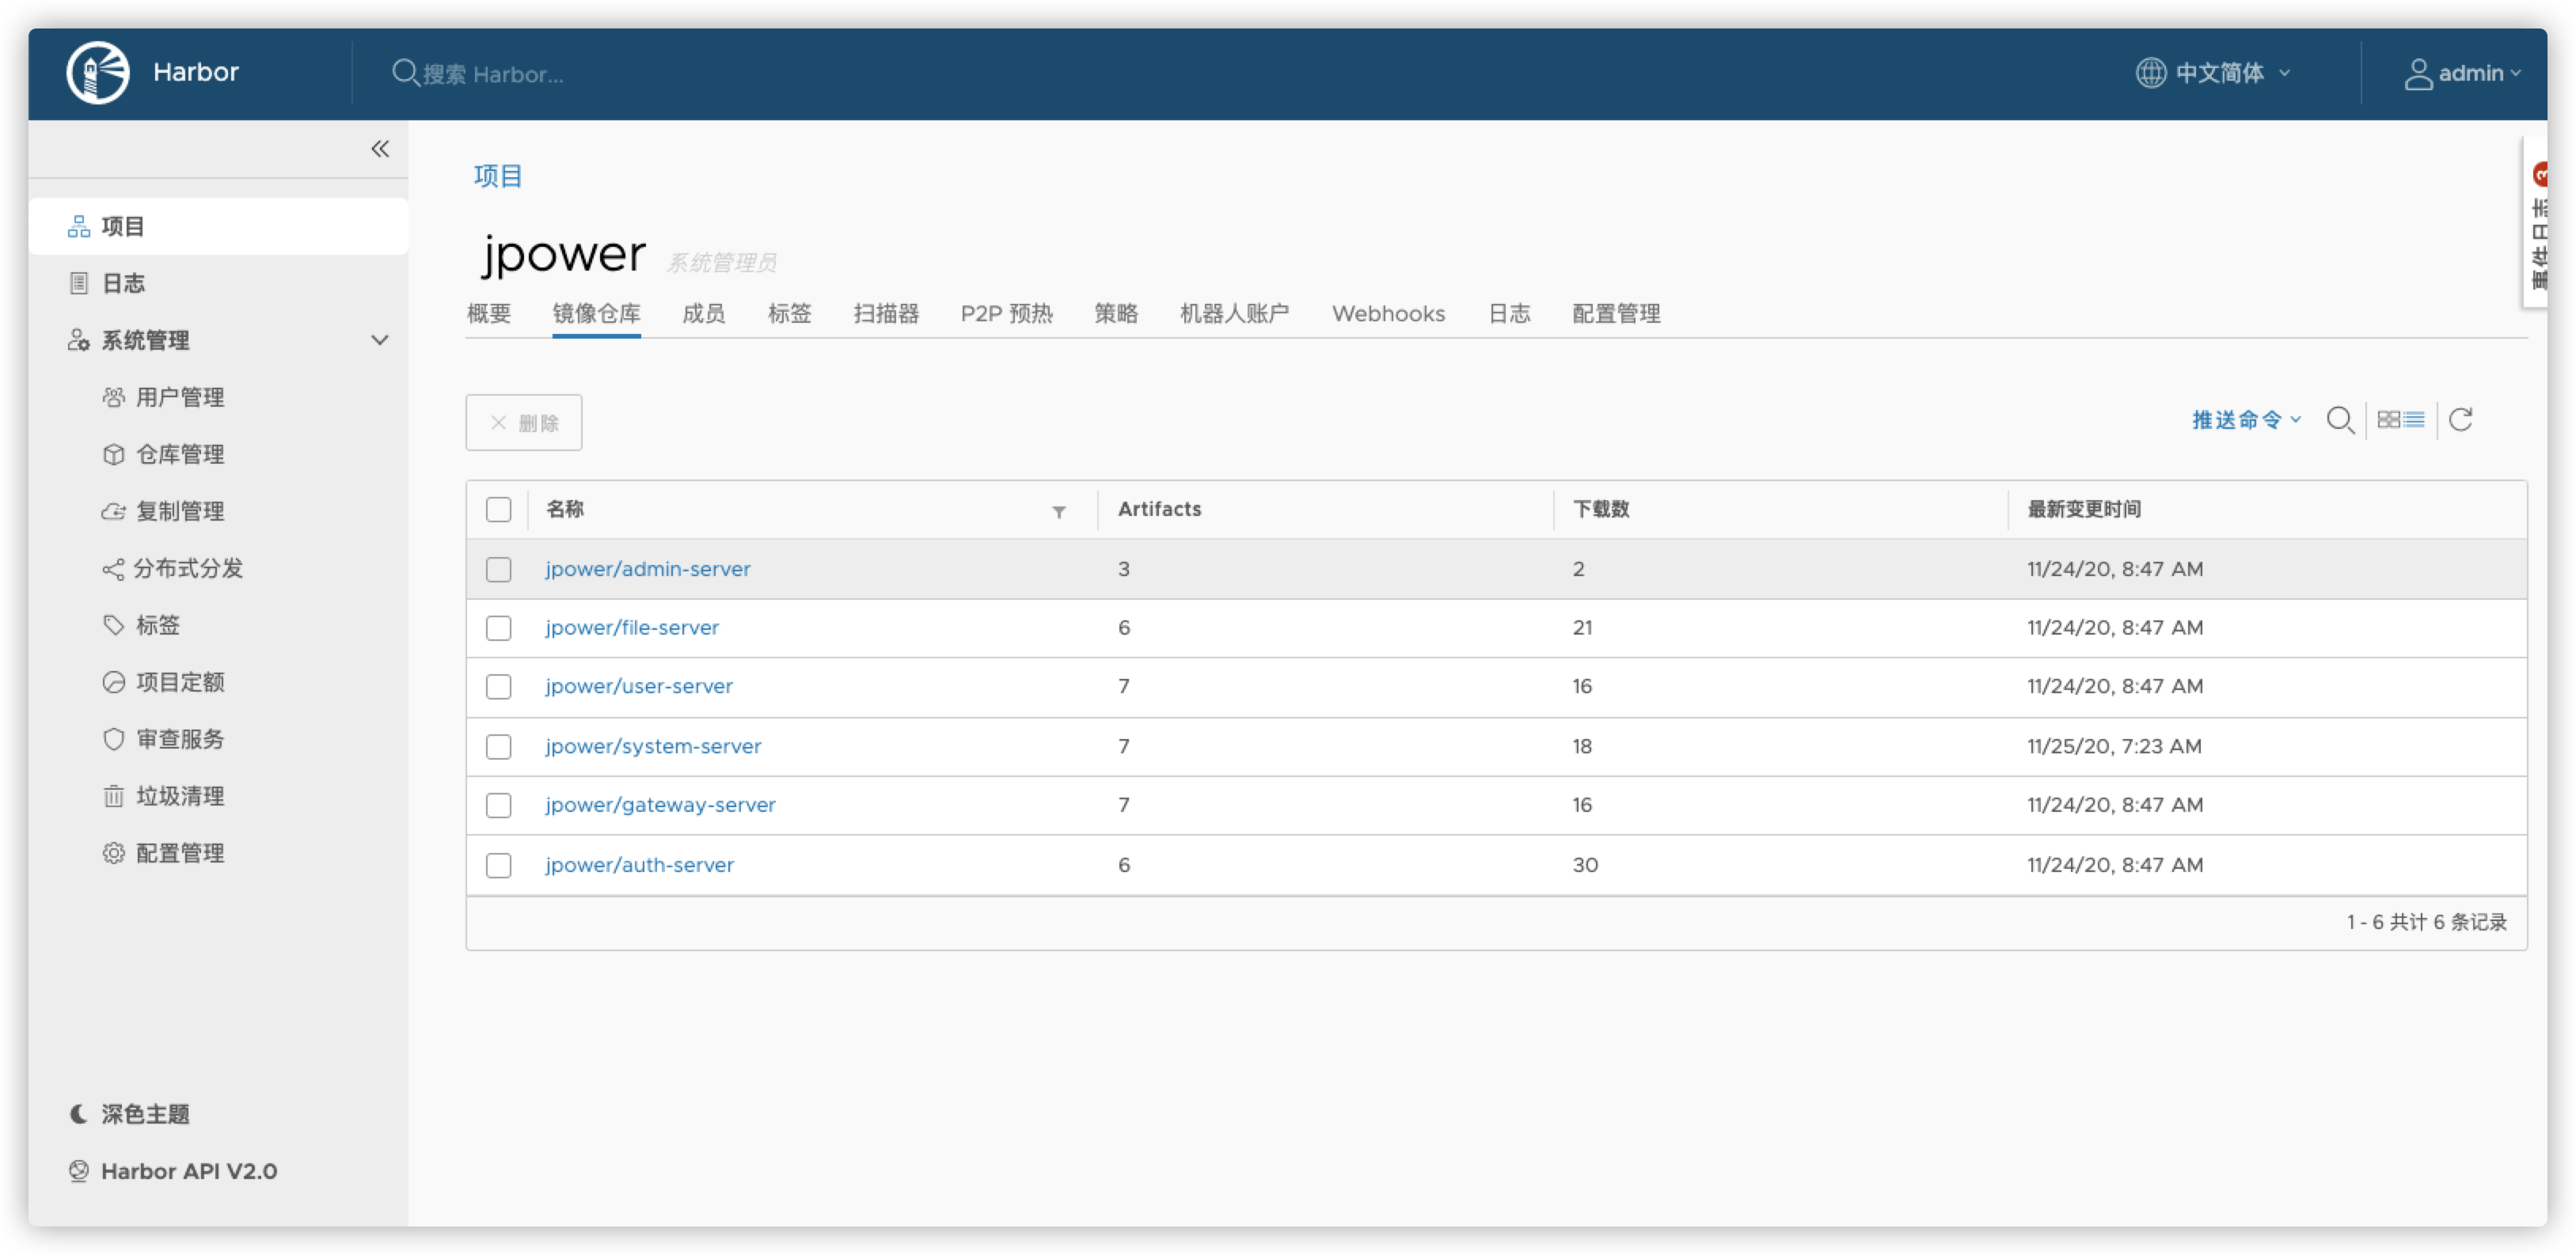Switch to the 扫描器 tab
The height and width of the screenshot is (1255, 2576).
(886, 313)
